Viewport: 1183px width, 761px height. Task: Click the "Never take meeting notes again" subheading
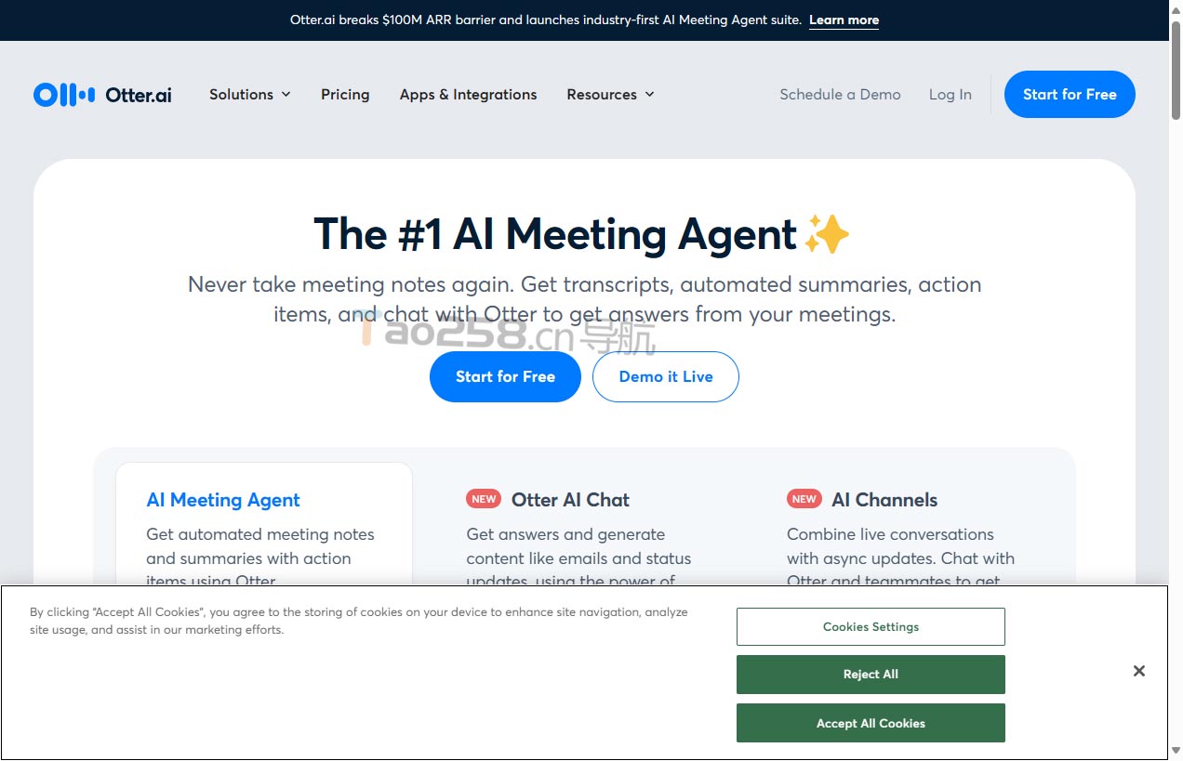pyautogui.click(x=584, y=299)
